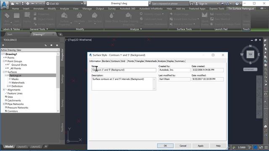The width and height of the screenshot is (269, 151).
Task: Click the Save icon in quick access toolbar
Action: (x=23, y=3)
